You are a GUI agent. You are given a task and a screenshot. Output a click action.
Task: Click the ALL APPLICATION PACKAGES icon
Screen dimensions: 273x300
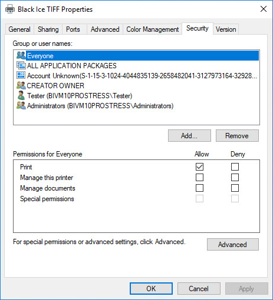tap(21, 65)
